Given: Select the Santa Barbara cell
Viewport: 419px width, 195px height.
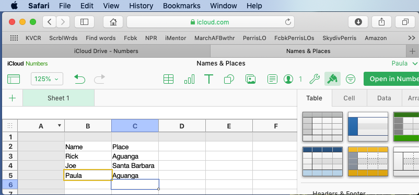Looking at the screenshot, I should [135, 166].
